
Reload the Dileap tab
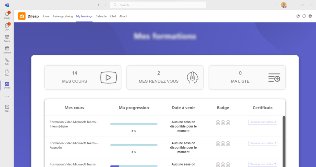click(x=304, y=16)
